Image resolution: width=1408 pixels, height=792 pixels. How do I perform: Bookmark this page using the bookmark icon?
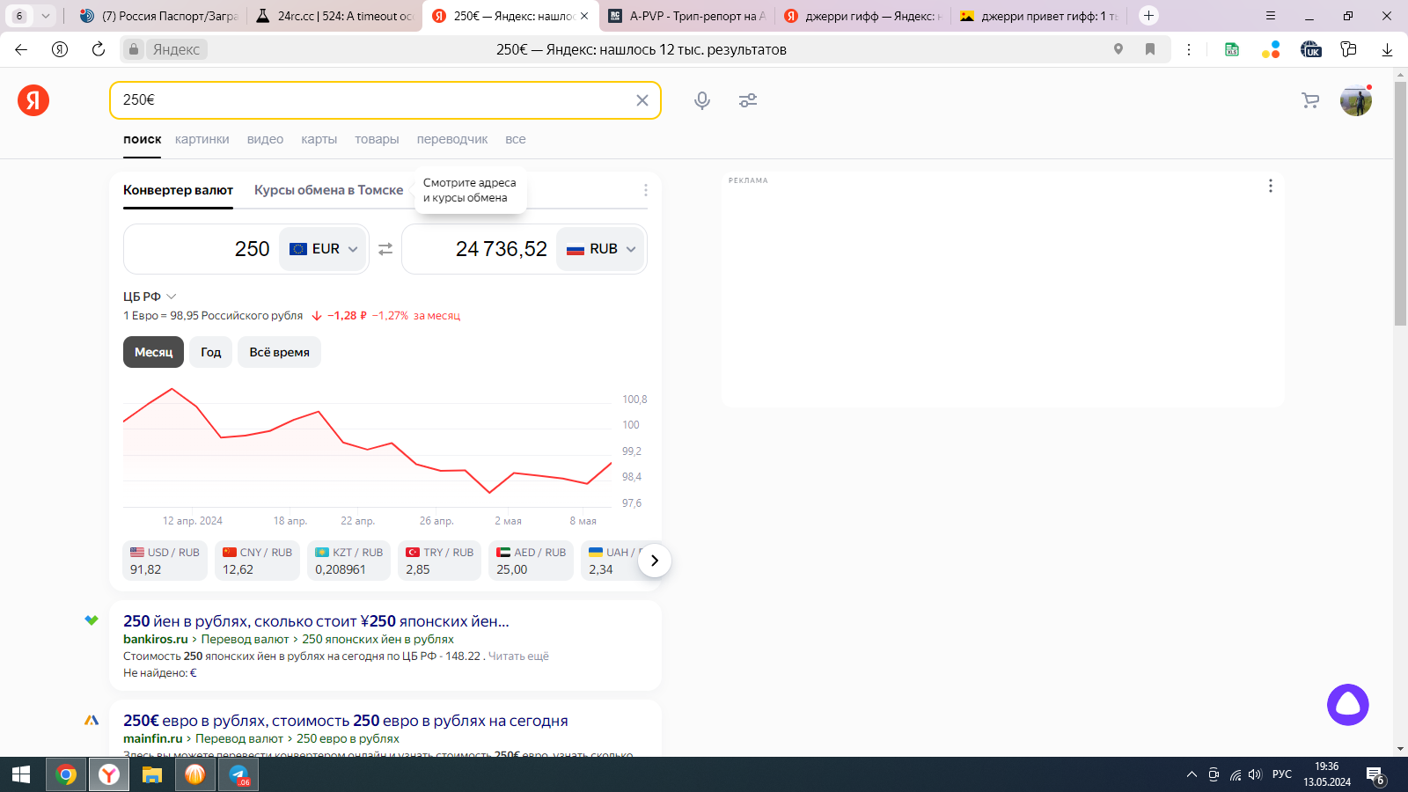(1149, 49)
